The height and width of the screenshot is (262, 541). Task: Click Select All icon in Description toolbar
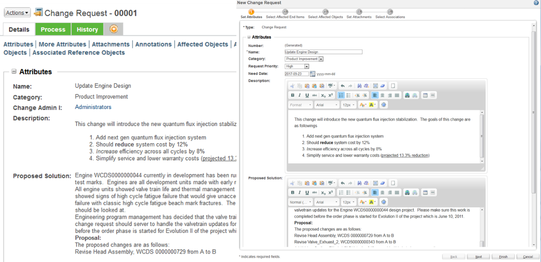376,86
